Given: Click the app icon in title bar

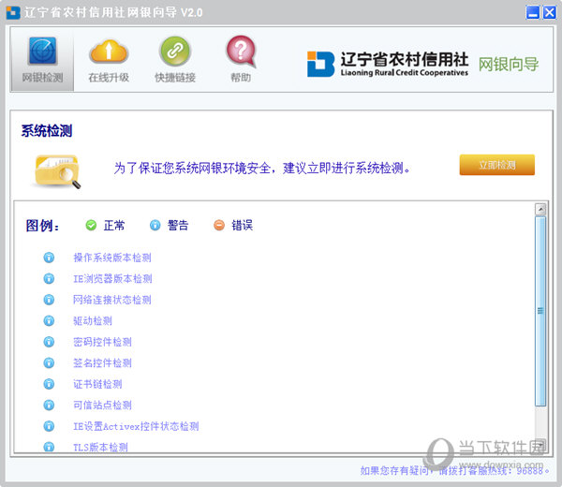Looking at the screenshot, I should pos(13,12).
